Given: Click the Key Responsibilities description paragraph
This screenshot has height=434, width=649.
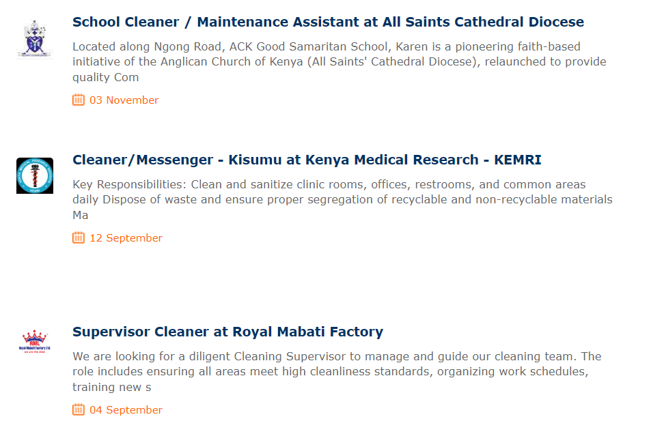Looking at the screenshot, I should click(342, 200).
